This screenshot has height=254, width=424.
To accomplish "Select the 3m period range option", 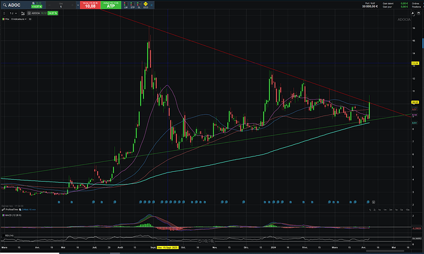I will pos(390,210).
